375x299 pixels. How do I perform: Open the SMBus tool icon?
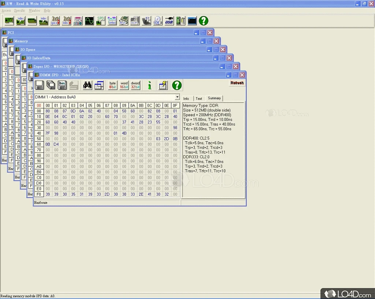click(x=112, y=21)
